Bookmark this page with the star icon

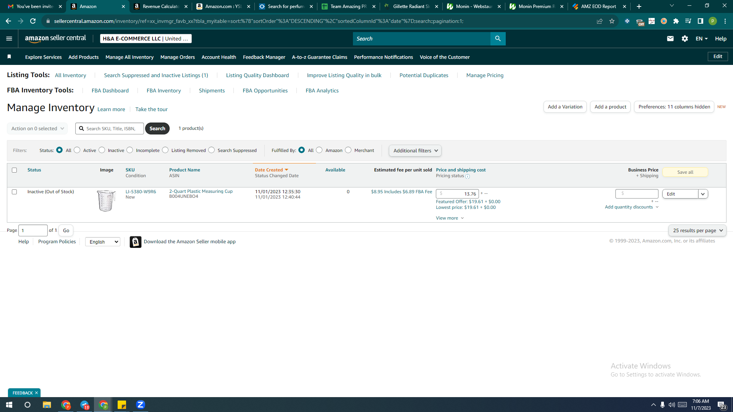click(612, 21)
